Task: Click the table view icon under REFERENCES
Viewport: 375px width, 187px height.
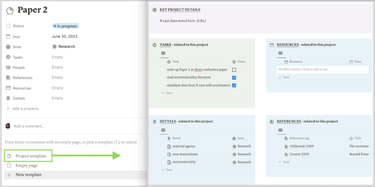Action: [x=281, y=130]
